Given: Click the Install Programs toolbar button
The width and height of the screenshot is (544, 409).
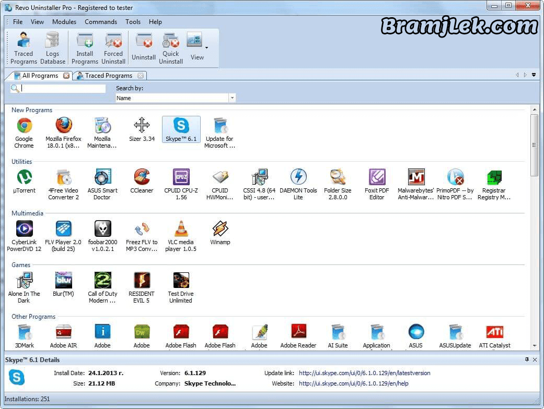Looking at the screenshot, I should click(85, 48).
